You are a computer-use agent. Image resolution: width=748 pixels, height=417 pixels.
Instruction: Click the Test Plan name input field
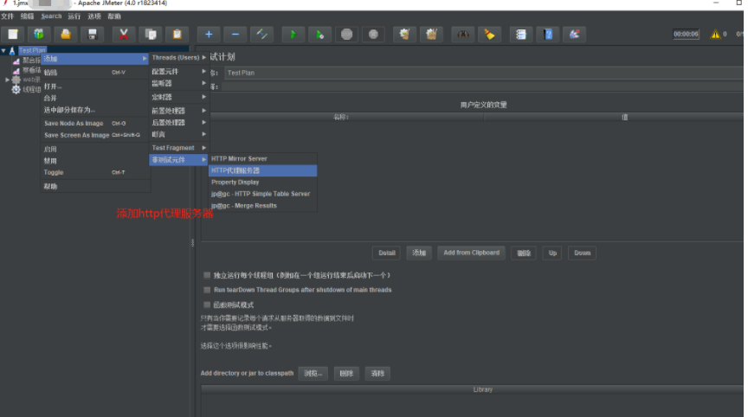483,73
